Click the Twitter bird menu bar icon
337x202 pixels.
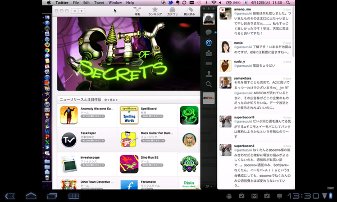(x=171, y=3)
